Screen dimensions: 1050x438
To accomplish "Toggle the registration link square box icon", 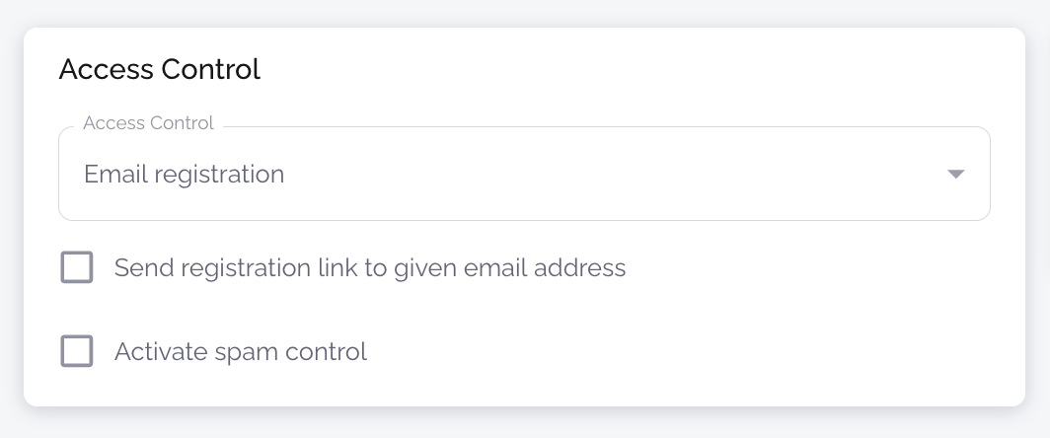I will (x=77, y=267).
